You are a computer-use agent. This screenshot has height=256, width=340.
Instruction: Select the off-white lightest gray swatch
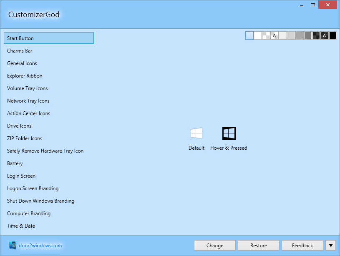click(x=283, y=35)
